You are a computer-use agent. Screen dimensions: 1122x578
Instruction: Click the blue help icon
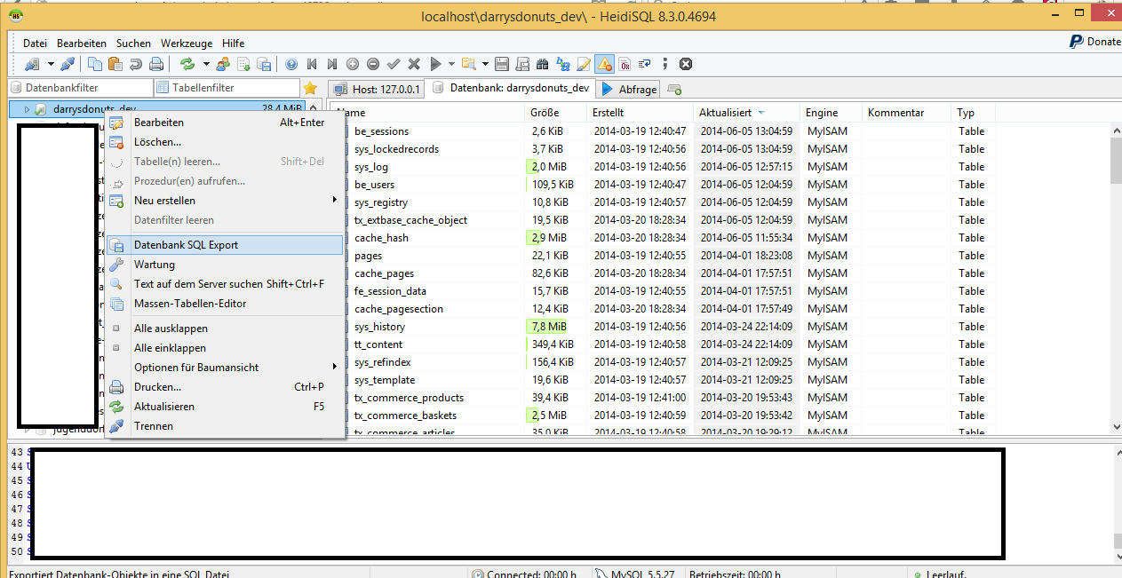click(290, 64)
